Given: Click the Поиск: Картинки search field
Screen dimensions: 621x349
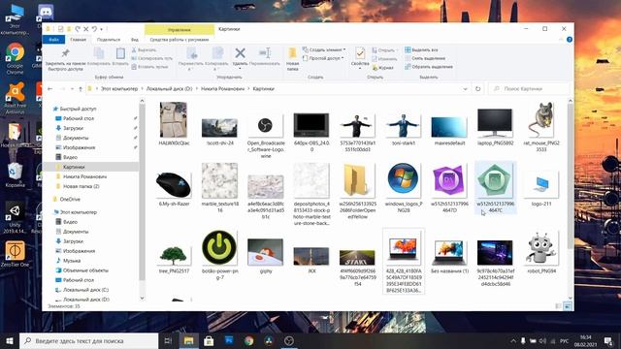Looking at the screenshot, I should pos(529,89).
